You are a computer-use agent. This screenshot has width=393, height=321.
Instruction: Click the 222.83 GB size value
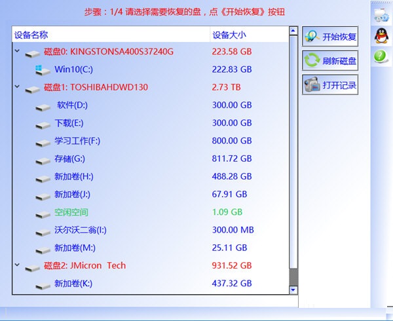pyautogui.click(x=232, y=69)
